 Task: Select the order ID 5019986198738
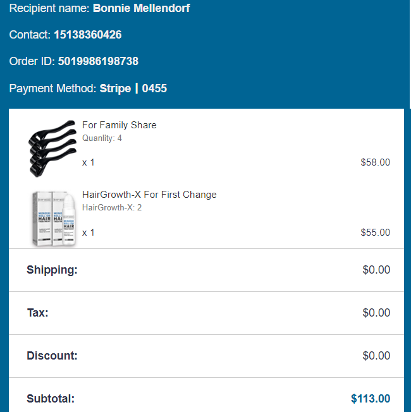[98, 62]
